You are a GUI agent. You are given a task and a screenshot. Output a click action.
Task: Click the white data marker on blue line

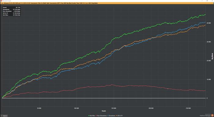point(168,33)
